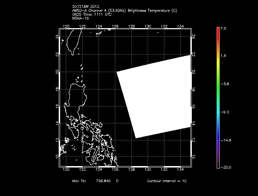Click the 128 longitude label on top axis
258x196 pixels.
131,26
